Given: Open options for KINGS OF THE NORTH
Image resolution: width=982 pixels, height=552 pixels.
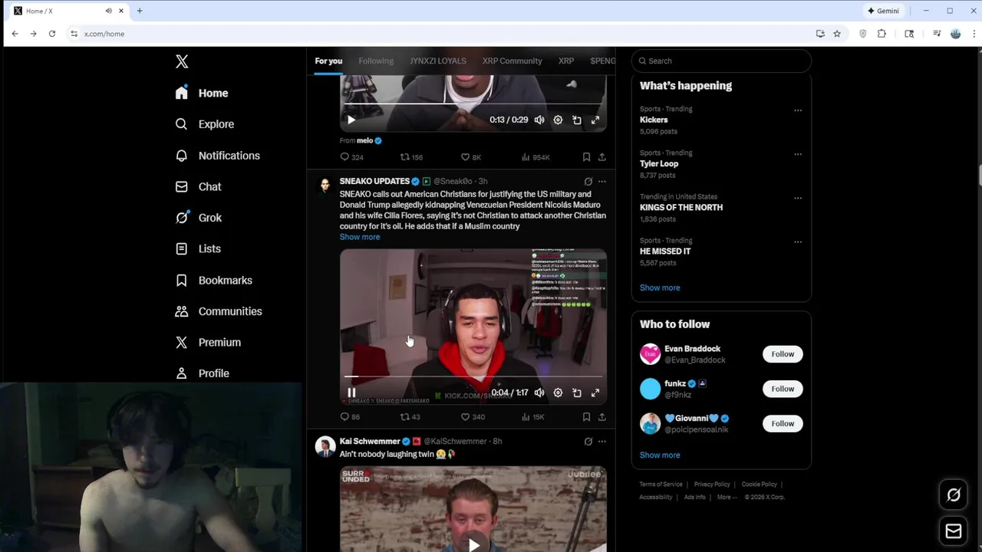Looking at the screenshot, I should coord(798,198).
